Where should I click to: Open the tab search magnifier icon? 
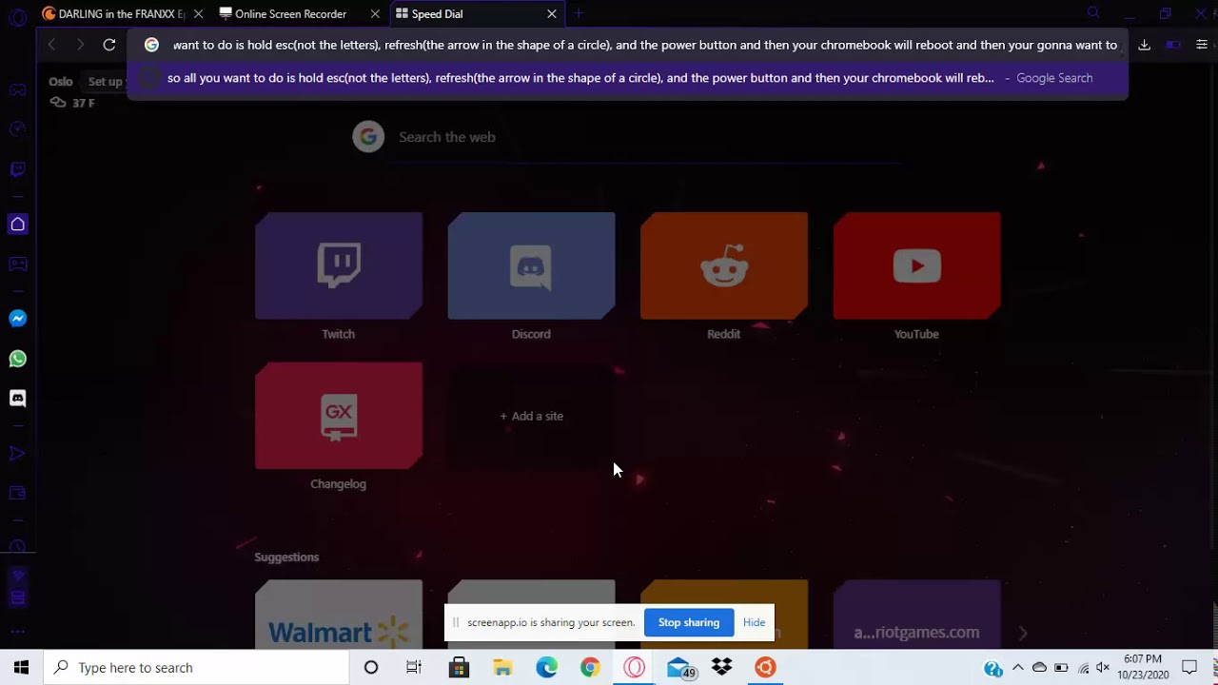[x=1093, y=13]
